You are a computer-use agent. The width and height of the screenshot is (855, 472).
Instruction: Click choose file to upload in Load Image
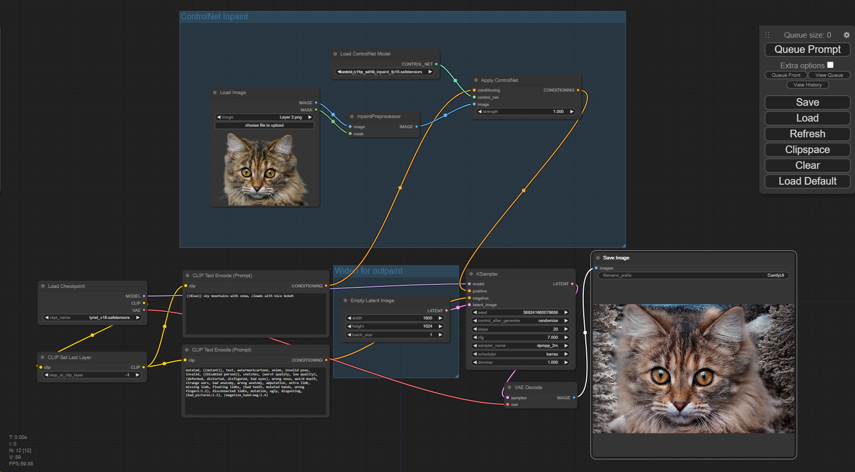tap(264, 125)
